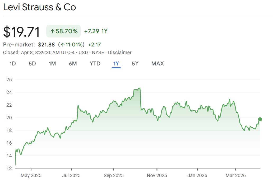
Task: Select the YTD range tab
Action: coord(95,64)
